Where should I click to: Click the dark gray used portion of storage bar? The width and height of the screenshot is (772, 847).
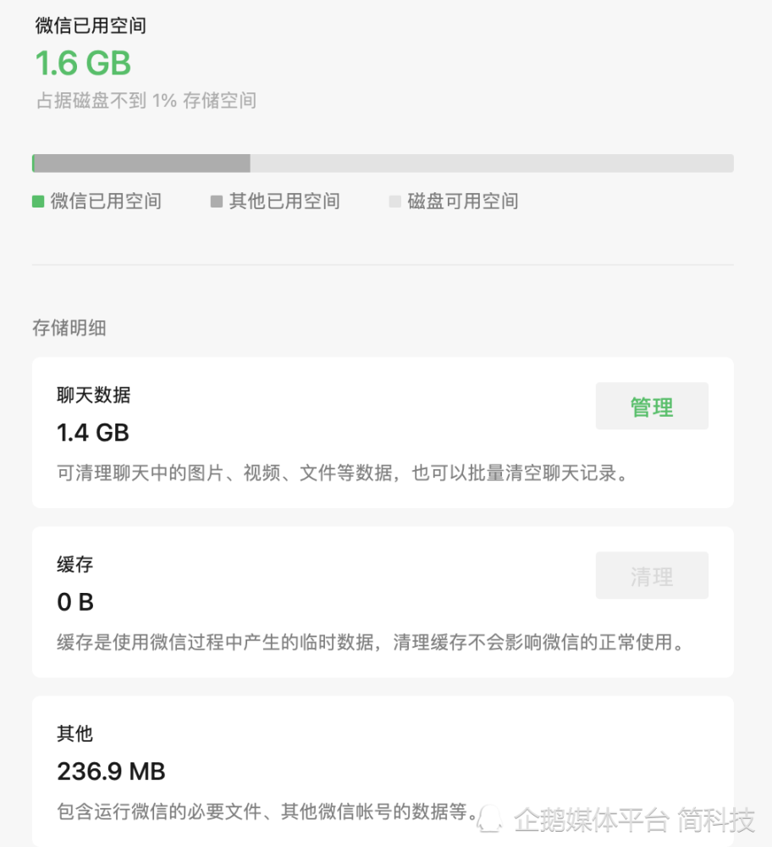tap(142, 163)
